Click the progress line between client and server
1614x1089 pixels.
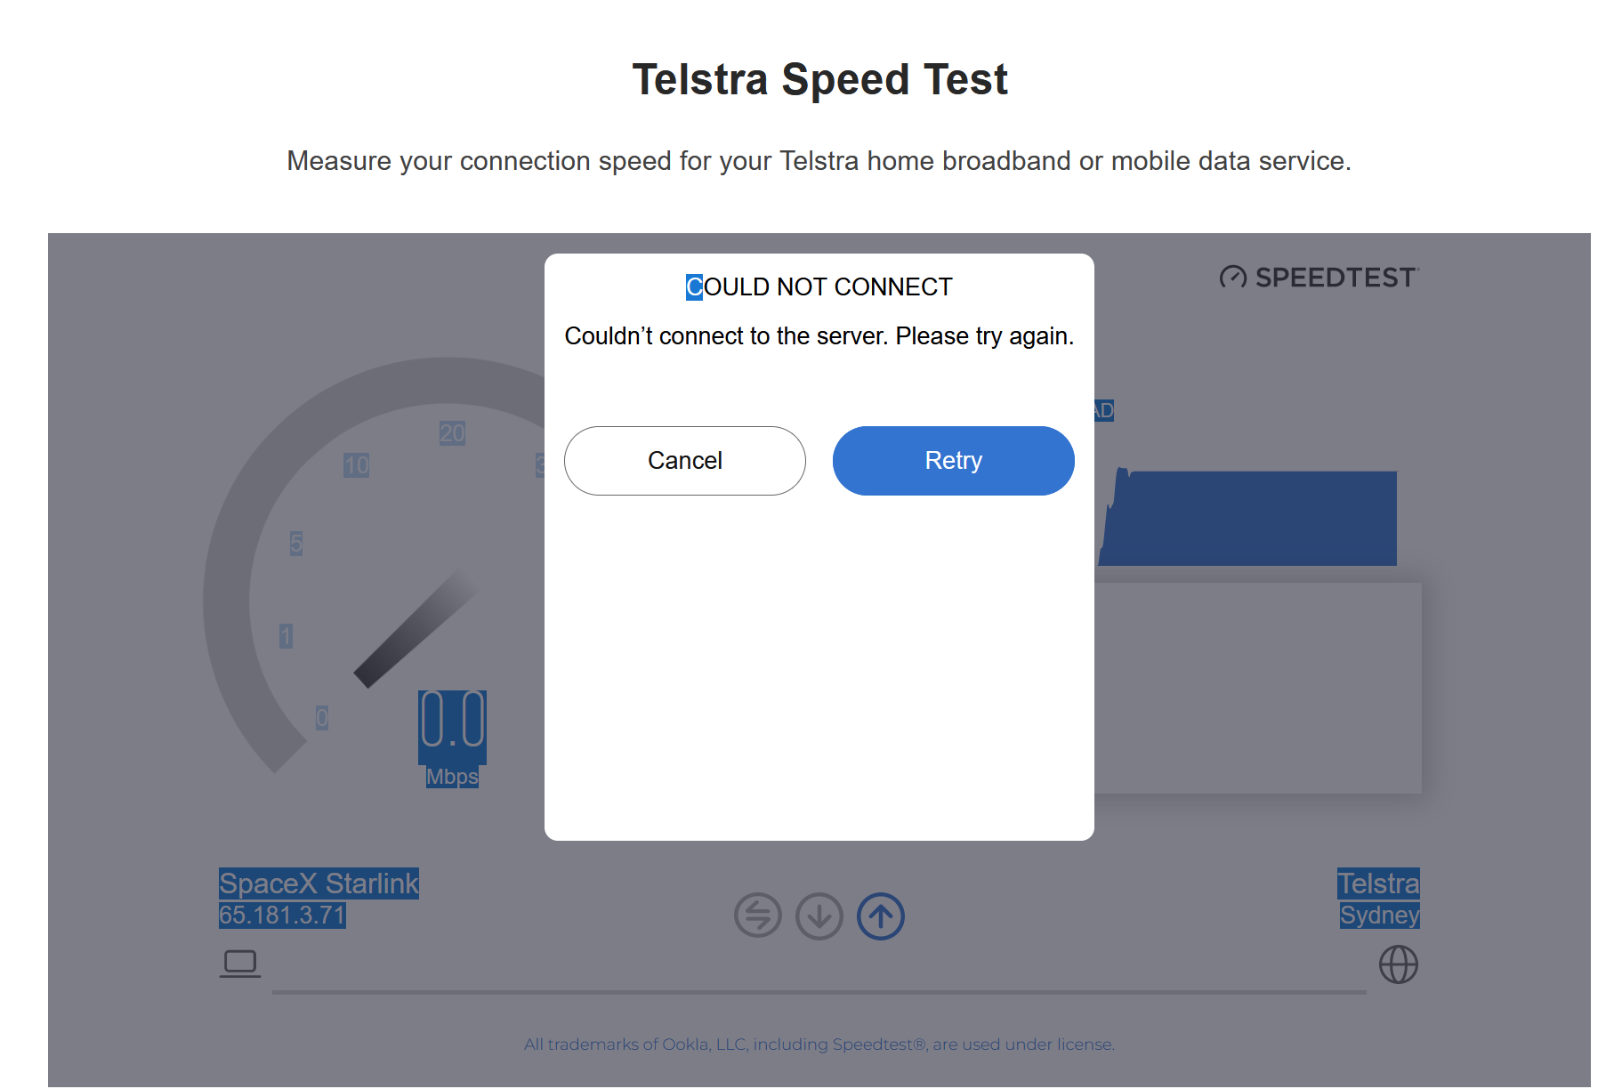click(819, 992)
